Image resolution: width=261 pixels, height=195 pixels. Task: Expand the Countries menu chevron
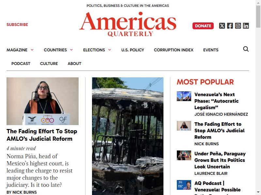tap(71, 50)
